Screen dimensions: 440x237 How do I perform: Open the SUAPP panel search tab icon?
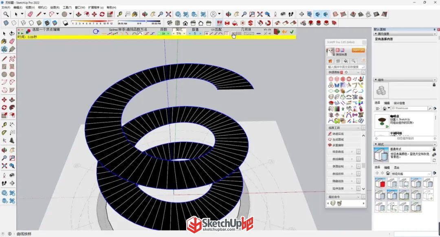pyautogui.click(x=354, y=61)
